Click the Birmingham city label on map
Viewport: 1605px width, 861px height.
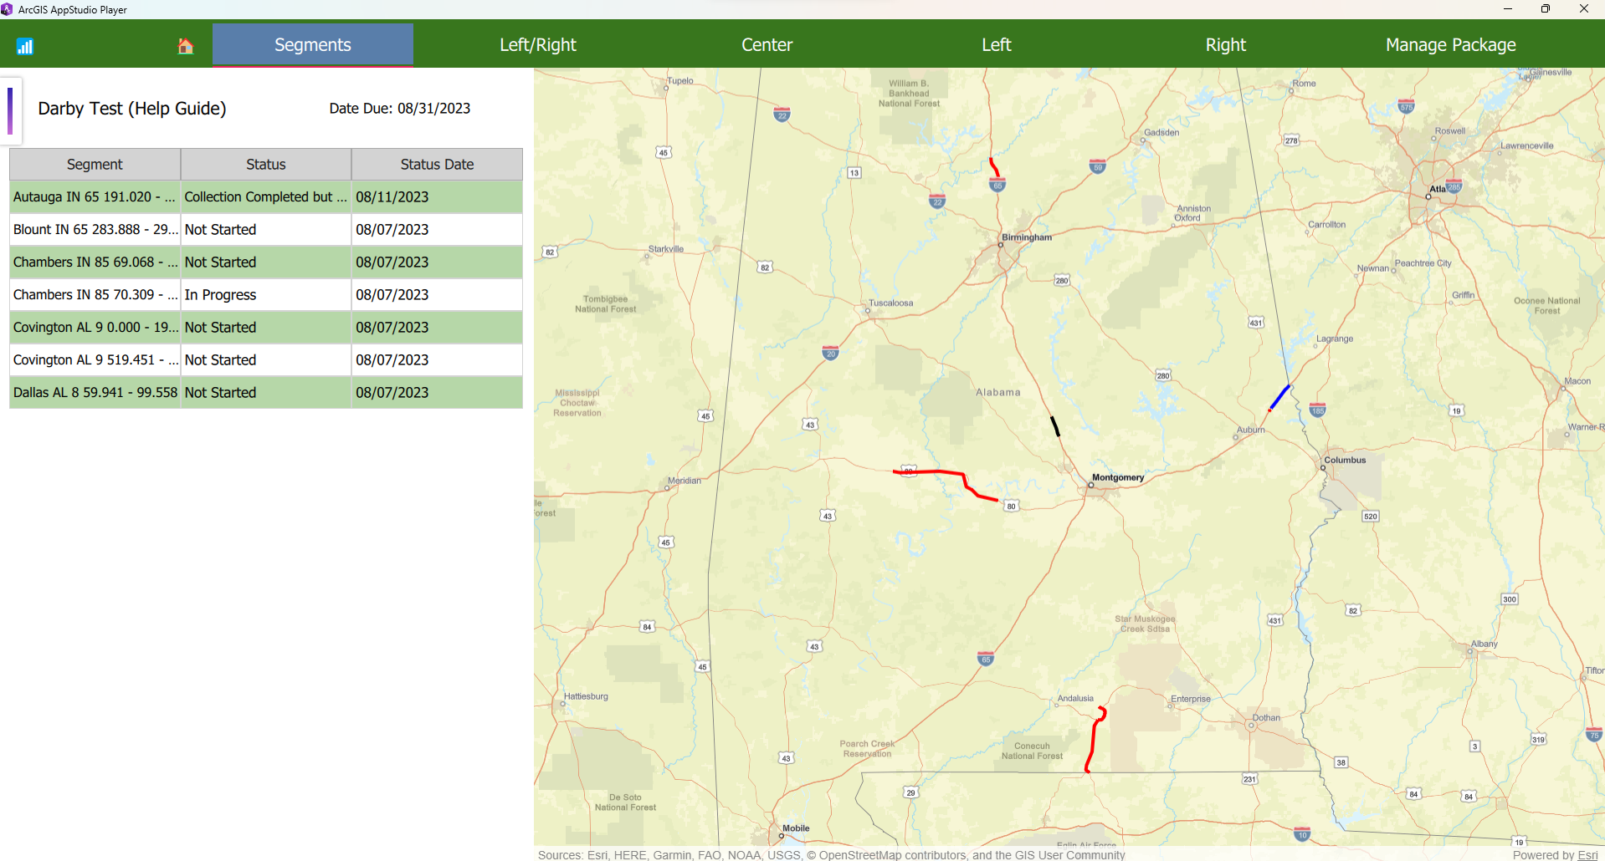point(1027,237)
